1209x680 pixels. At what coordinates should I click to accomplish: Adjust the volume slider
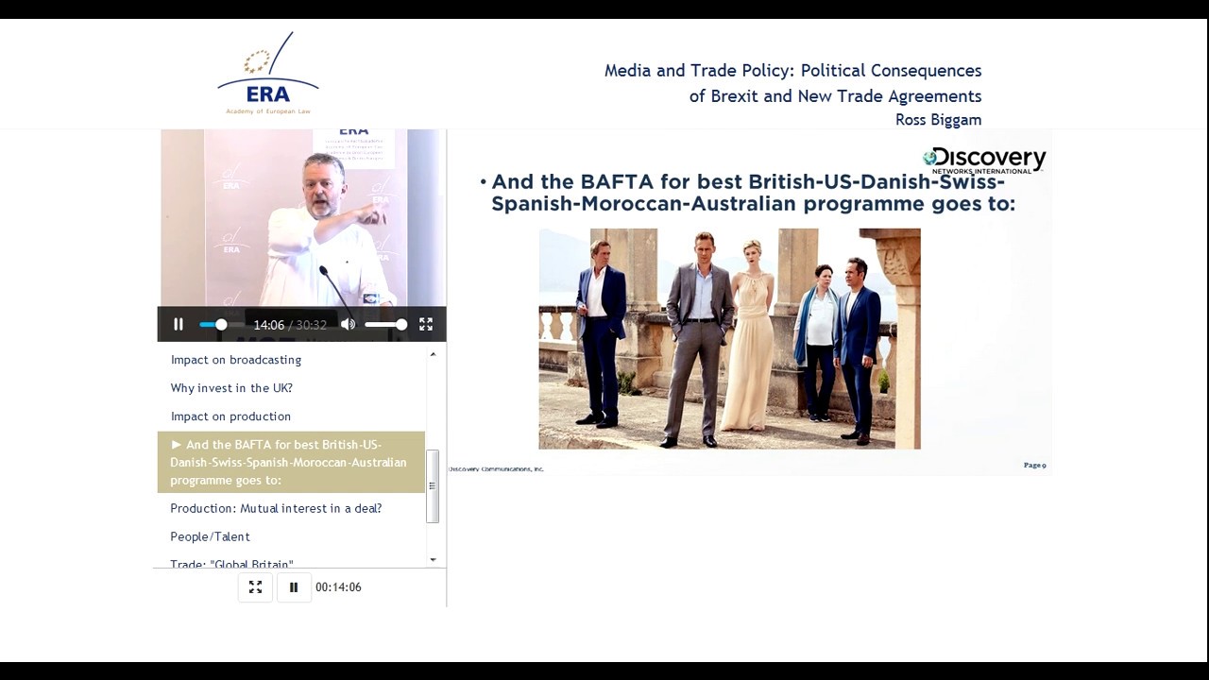(x=385, y=324)
